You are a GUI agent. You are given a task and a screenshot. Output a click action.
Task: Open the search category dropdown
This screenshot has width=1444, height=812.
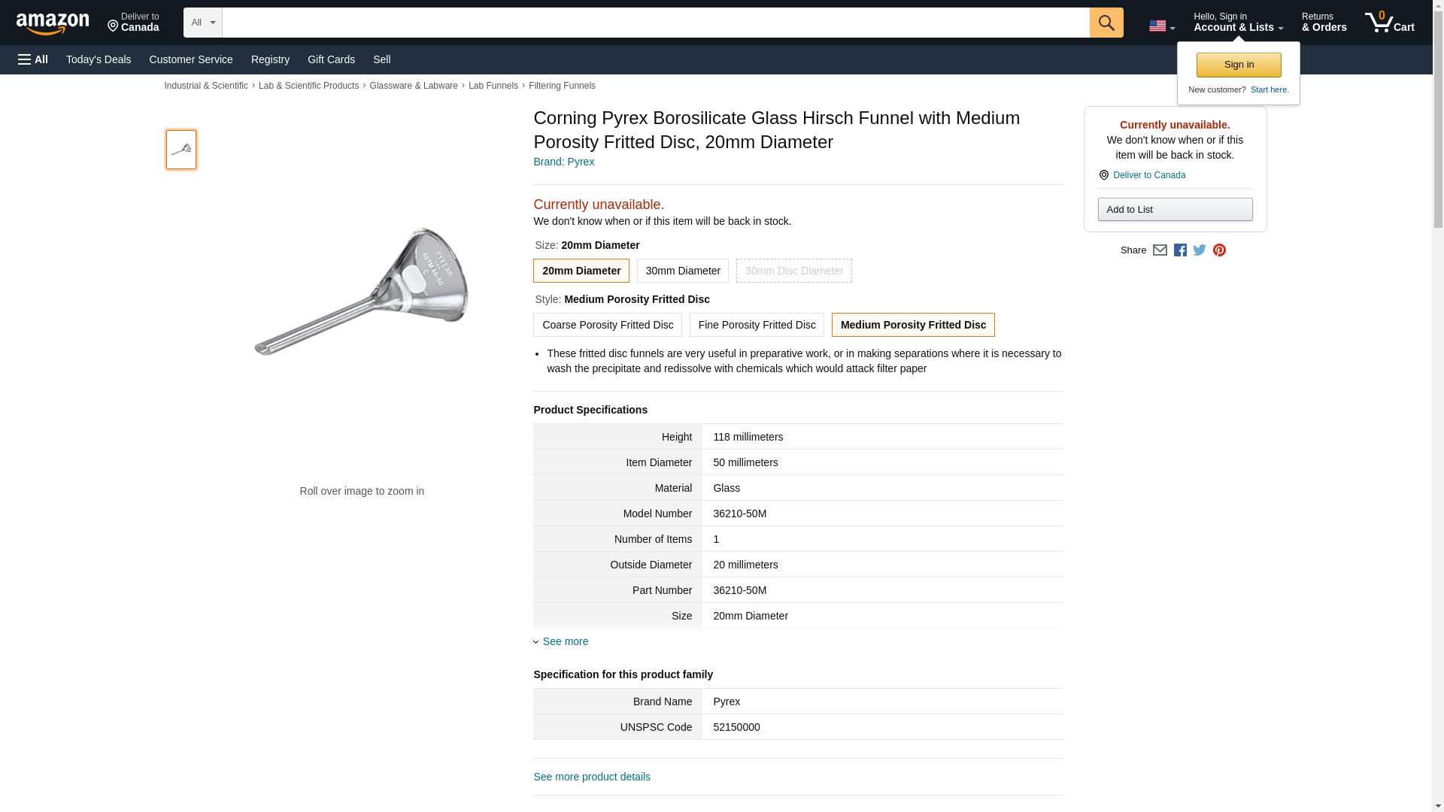point(202,23)
